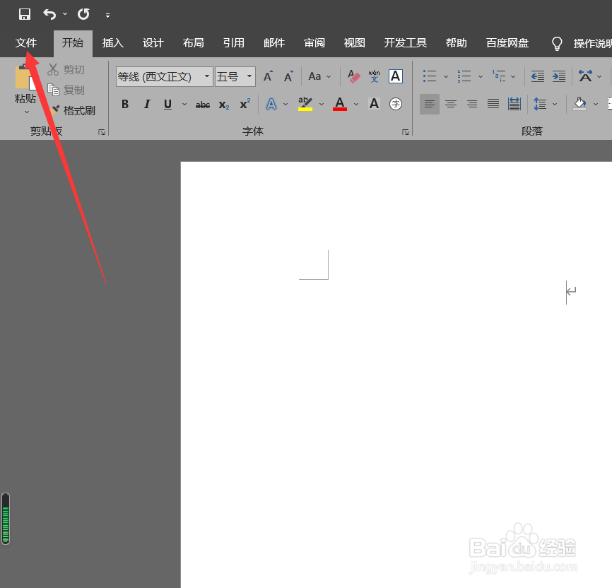The height and width of the screenshot is (588, 612).
Task: Click the Character Shading icon
Action: (x=374, y=104)
